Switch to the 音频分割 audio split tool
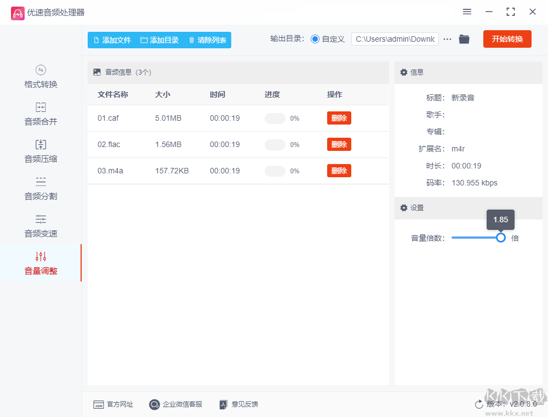 39,188
